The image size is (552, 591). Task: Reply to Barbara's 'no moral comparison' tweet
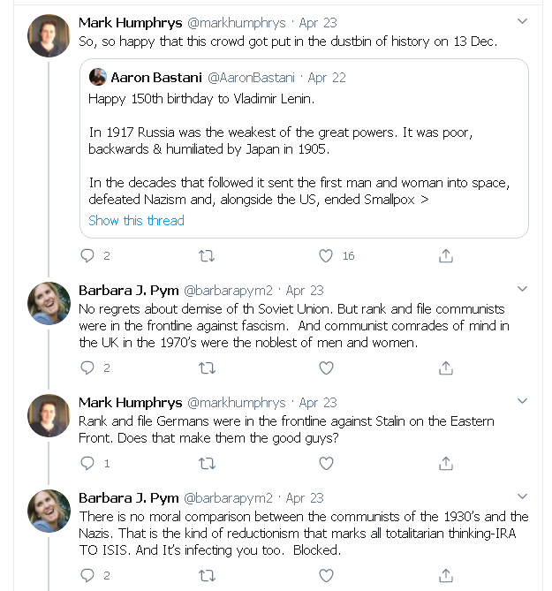pos(87,575)
